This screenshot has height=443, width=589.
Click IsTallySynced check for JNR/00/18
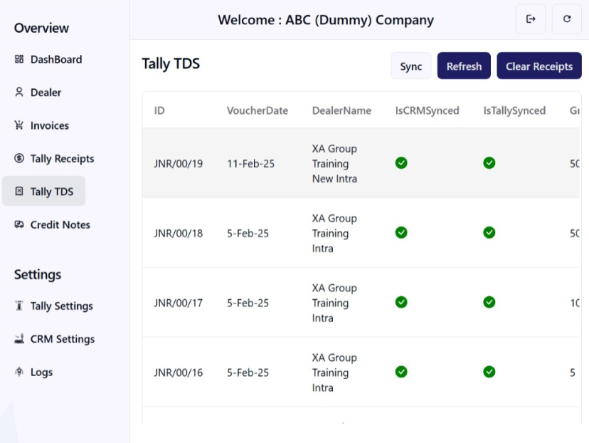[x=489, y=232]
